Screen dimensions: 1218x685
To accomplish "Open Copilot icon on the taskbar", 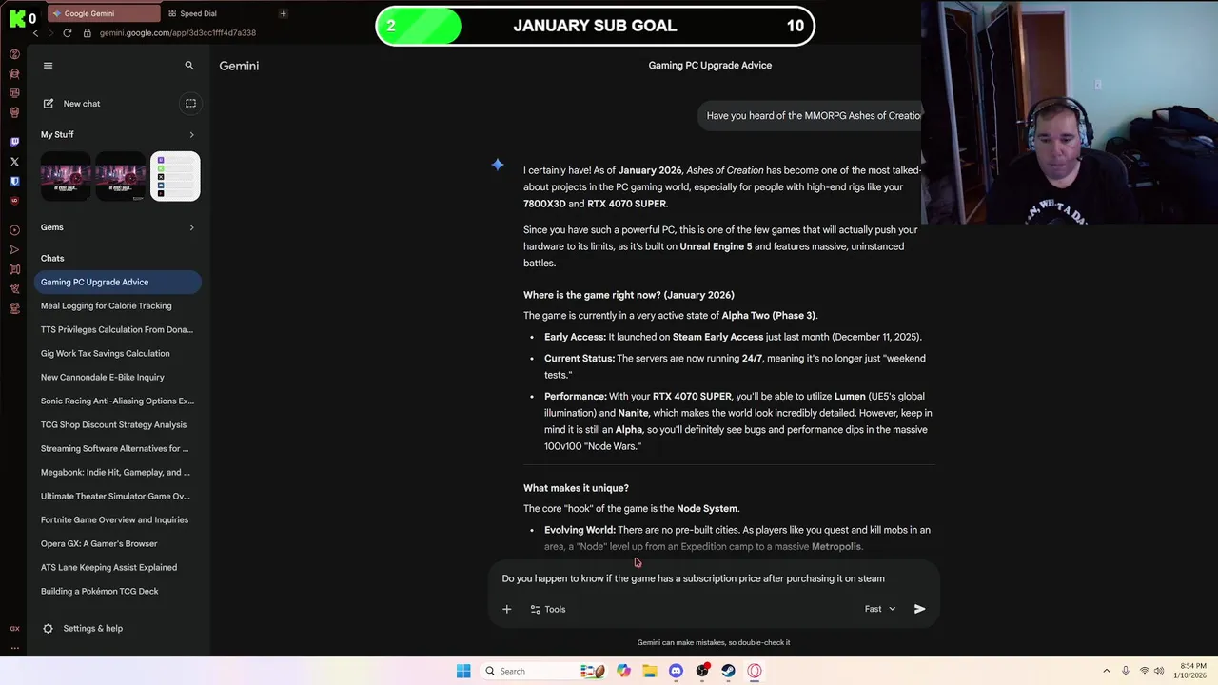I will [623, 671].
